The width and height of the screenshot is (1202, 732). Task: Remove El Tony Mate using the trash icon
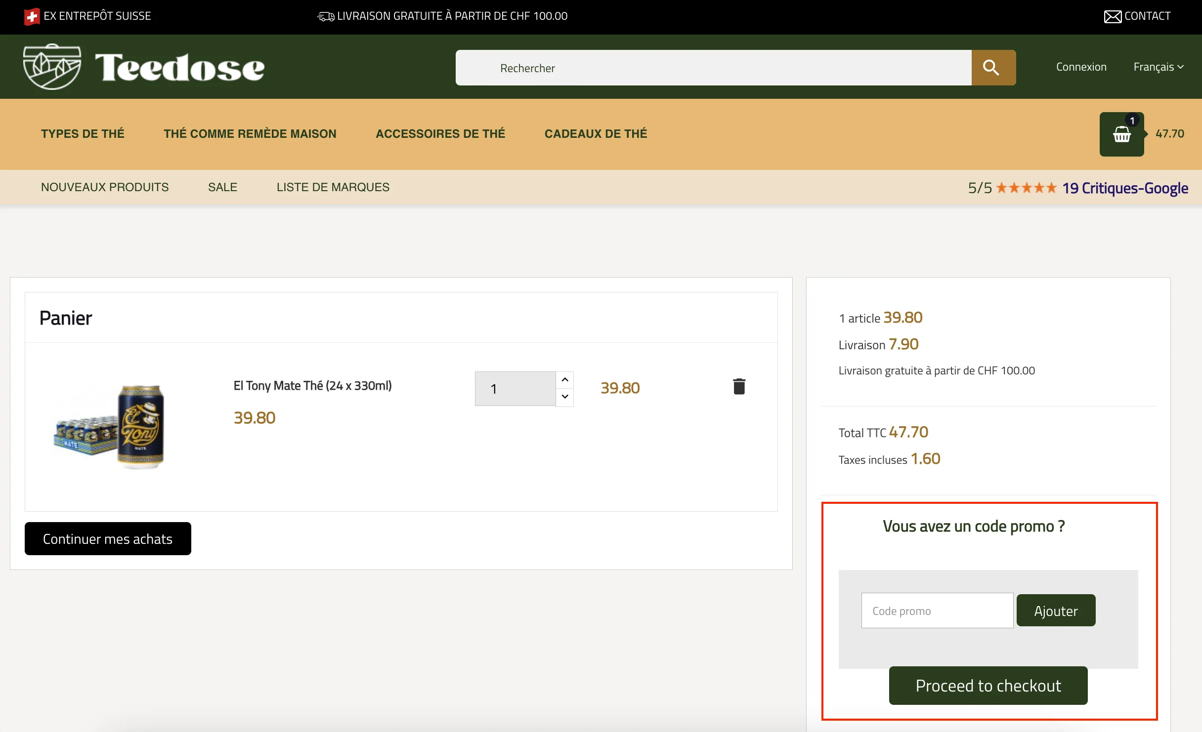click(739, 386)
